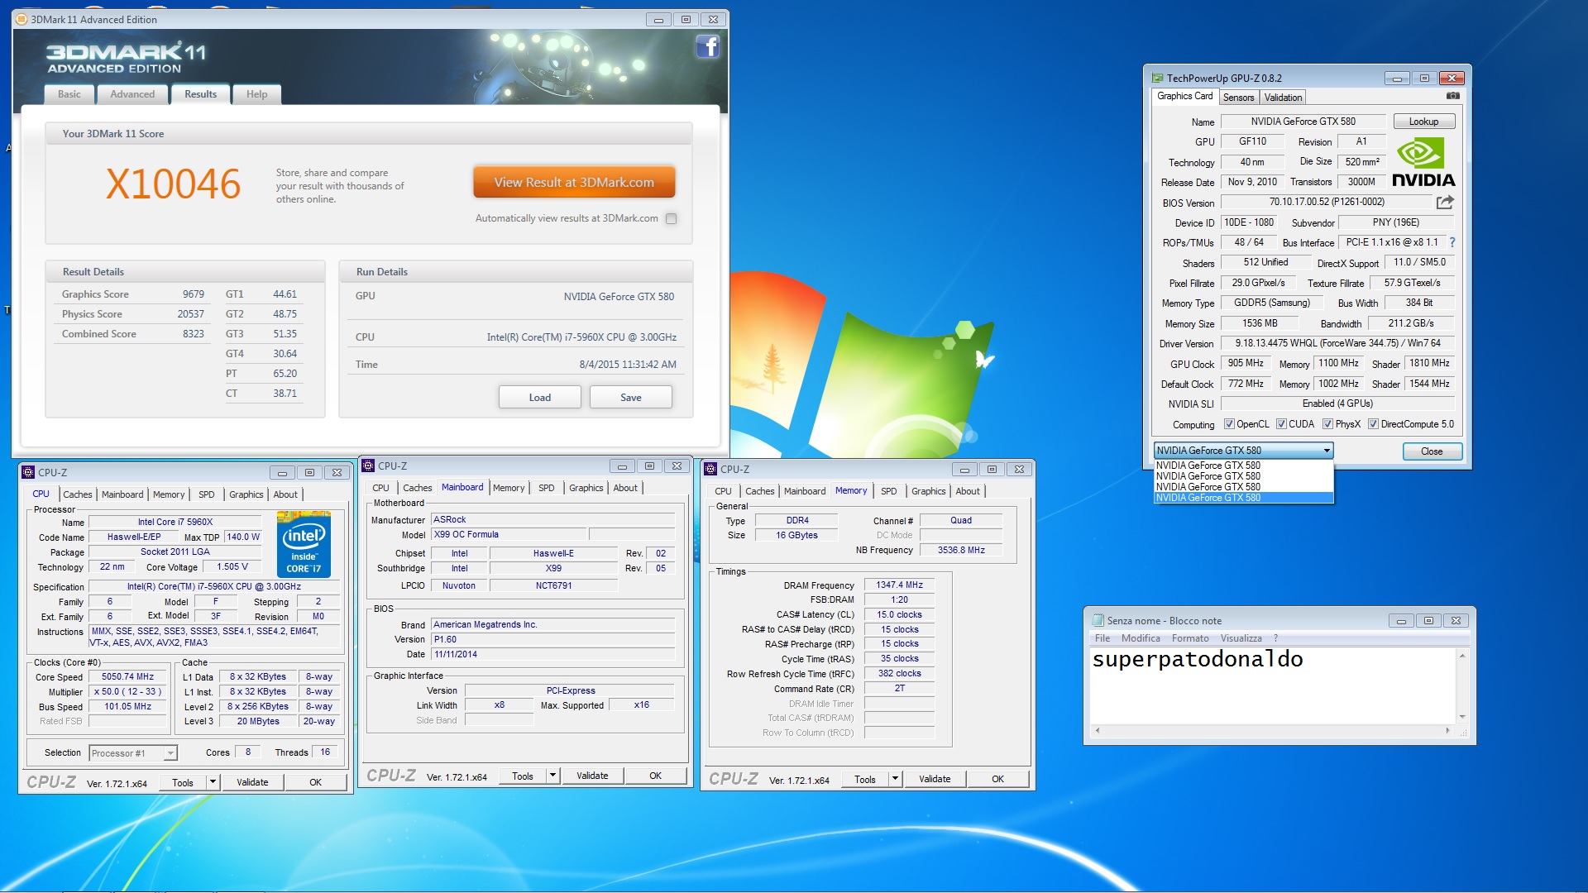Click the CPU-Z CPU window title icon
Viewport: 1588px width, 893px height.
click(x=28, y=472)
